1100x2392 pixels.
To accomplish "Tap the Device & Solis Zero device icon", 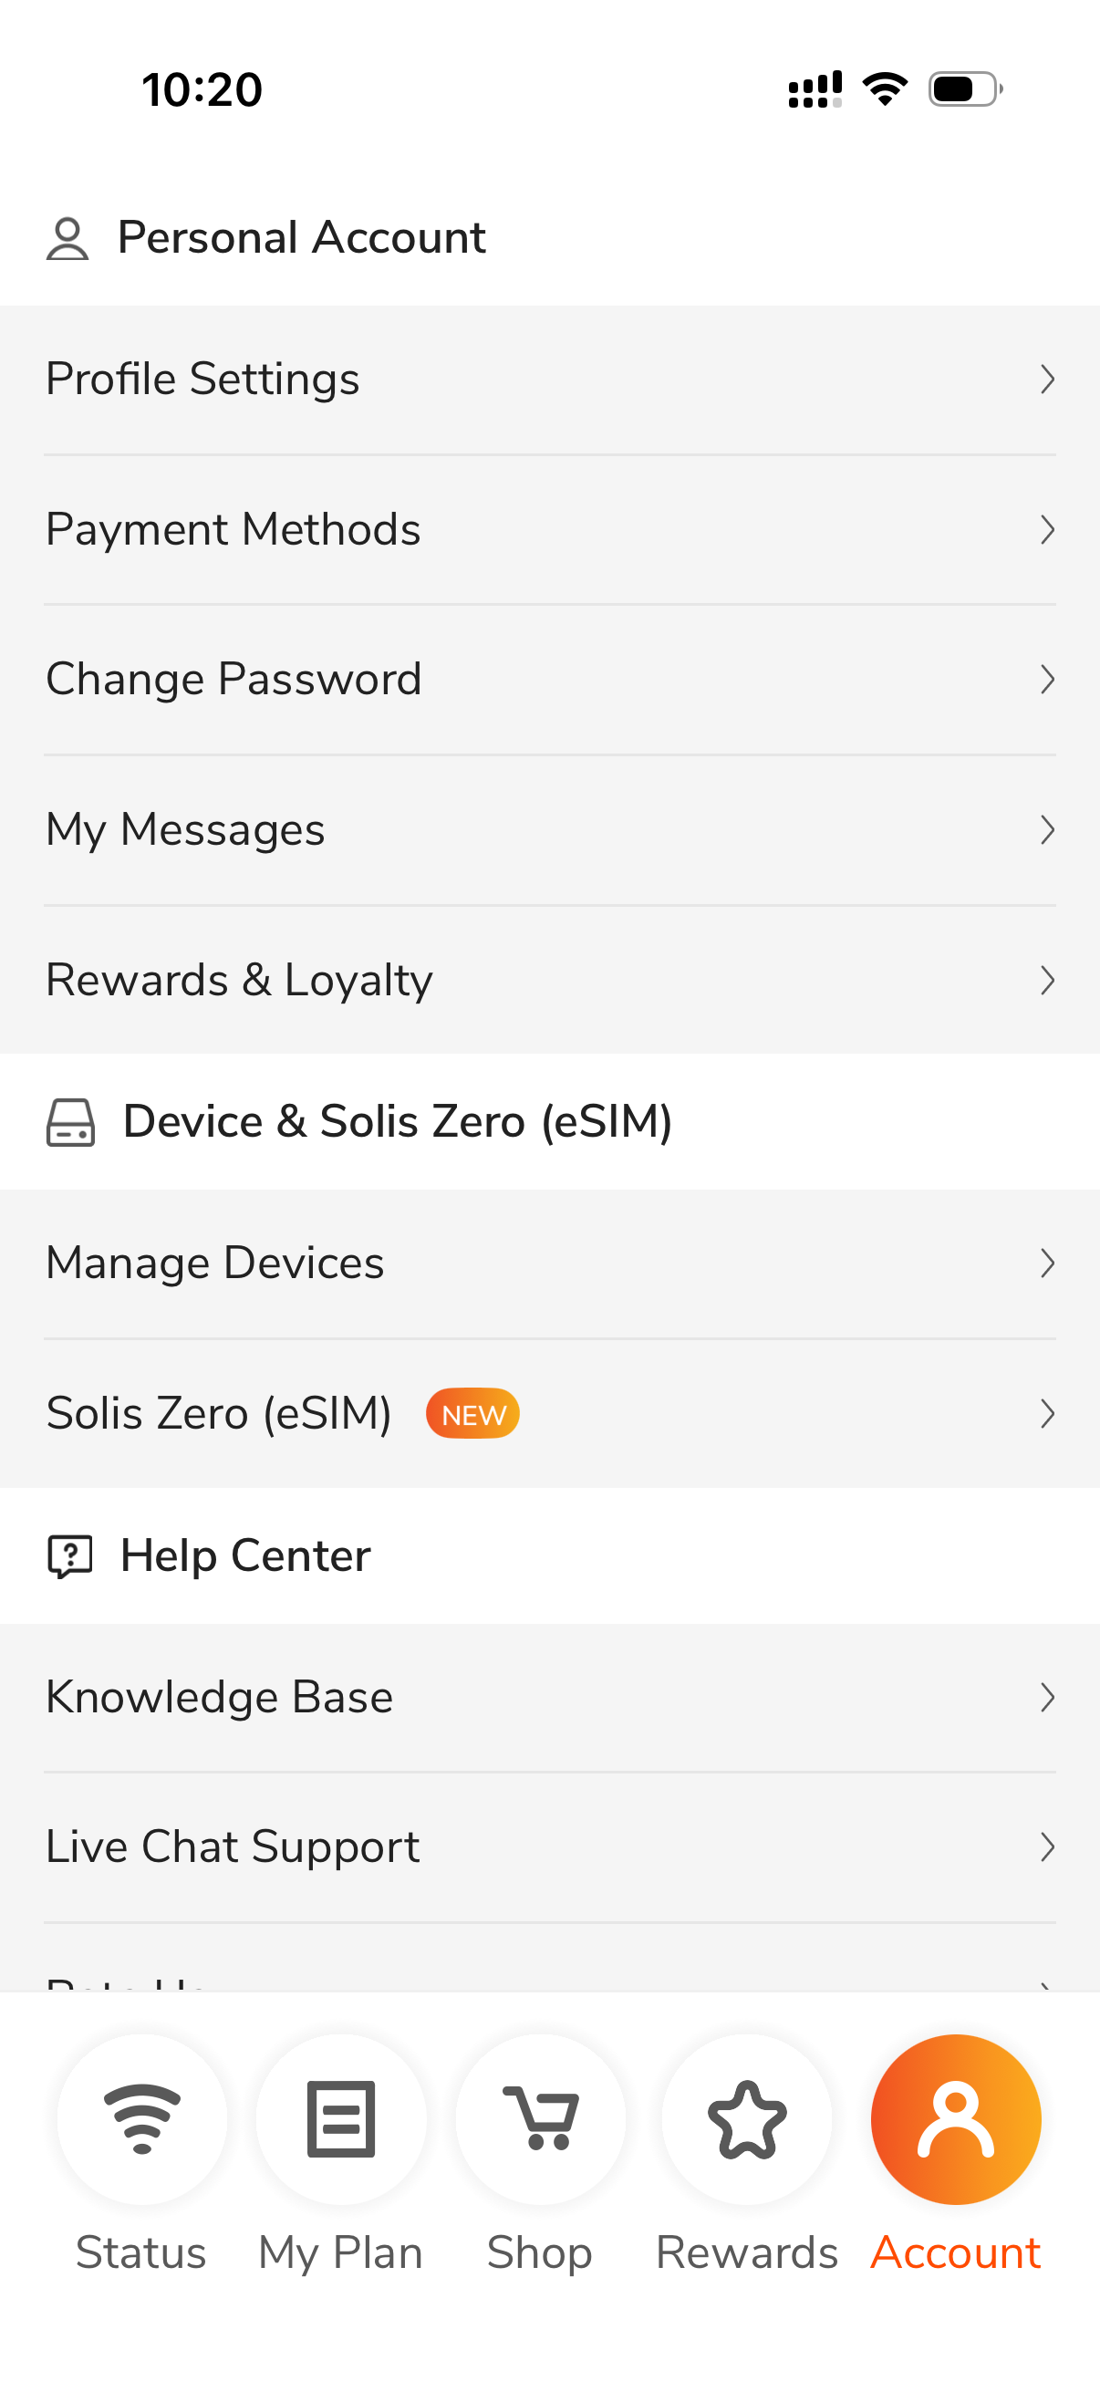I will coord(70,1123).
